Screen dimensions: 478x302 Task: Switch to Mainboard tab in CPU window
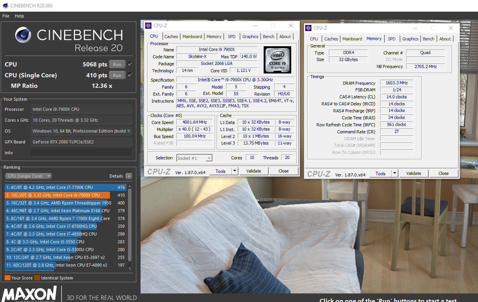point(192,37)
